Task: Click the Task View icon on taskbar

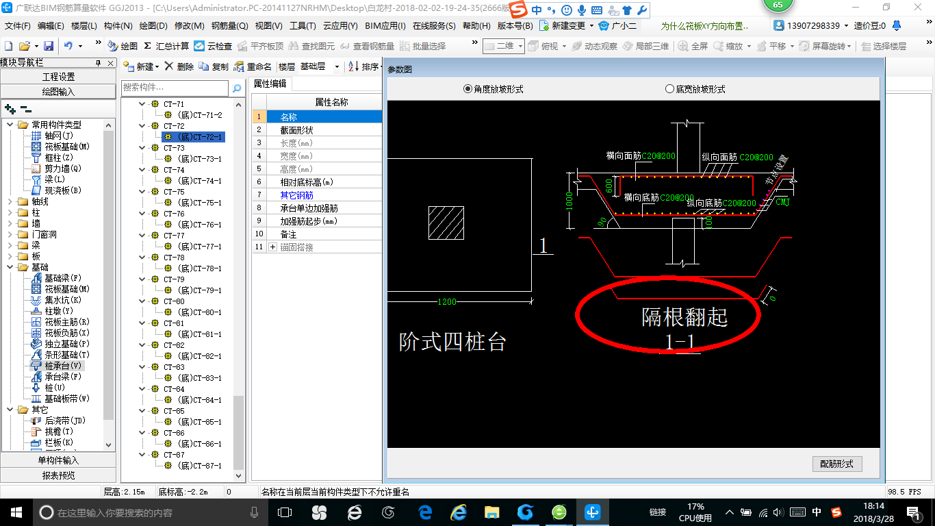Action: click(285, 512)
